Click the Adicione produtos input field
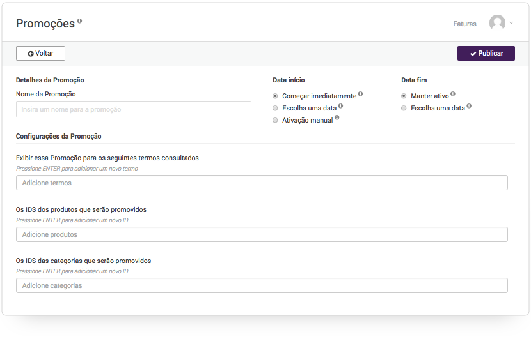Image resolution: width=531 pixels, height=341 pixels. [262, 234]
